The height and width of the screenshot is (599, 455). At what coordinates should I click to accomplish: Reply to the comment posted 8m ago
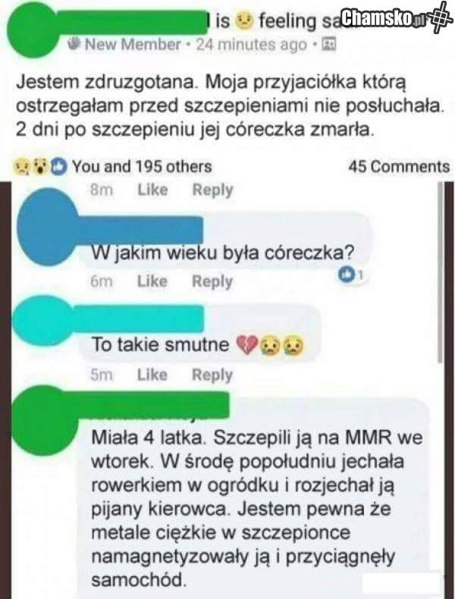212,190
